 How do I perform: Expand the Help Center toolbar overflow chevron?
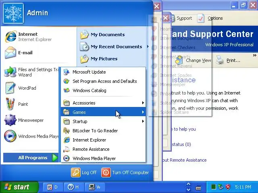[x=254, y=55]
